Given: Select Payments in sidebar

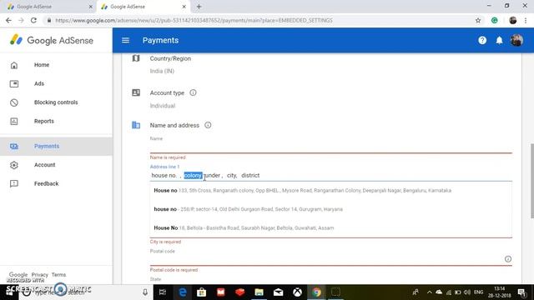Looking at the screenshot, I should coord(56,147).
